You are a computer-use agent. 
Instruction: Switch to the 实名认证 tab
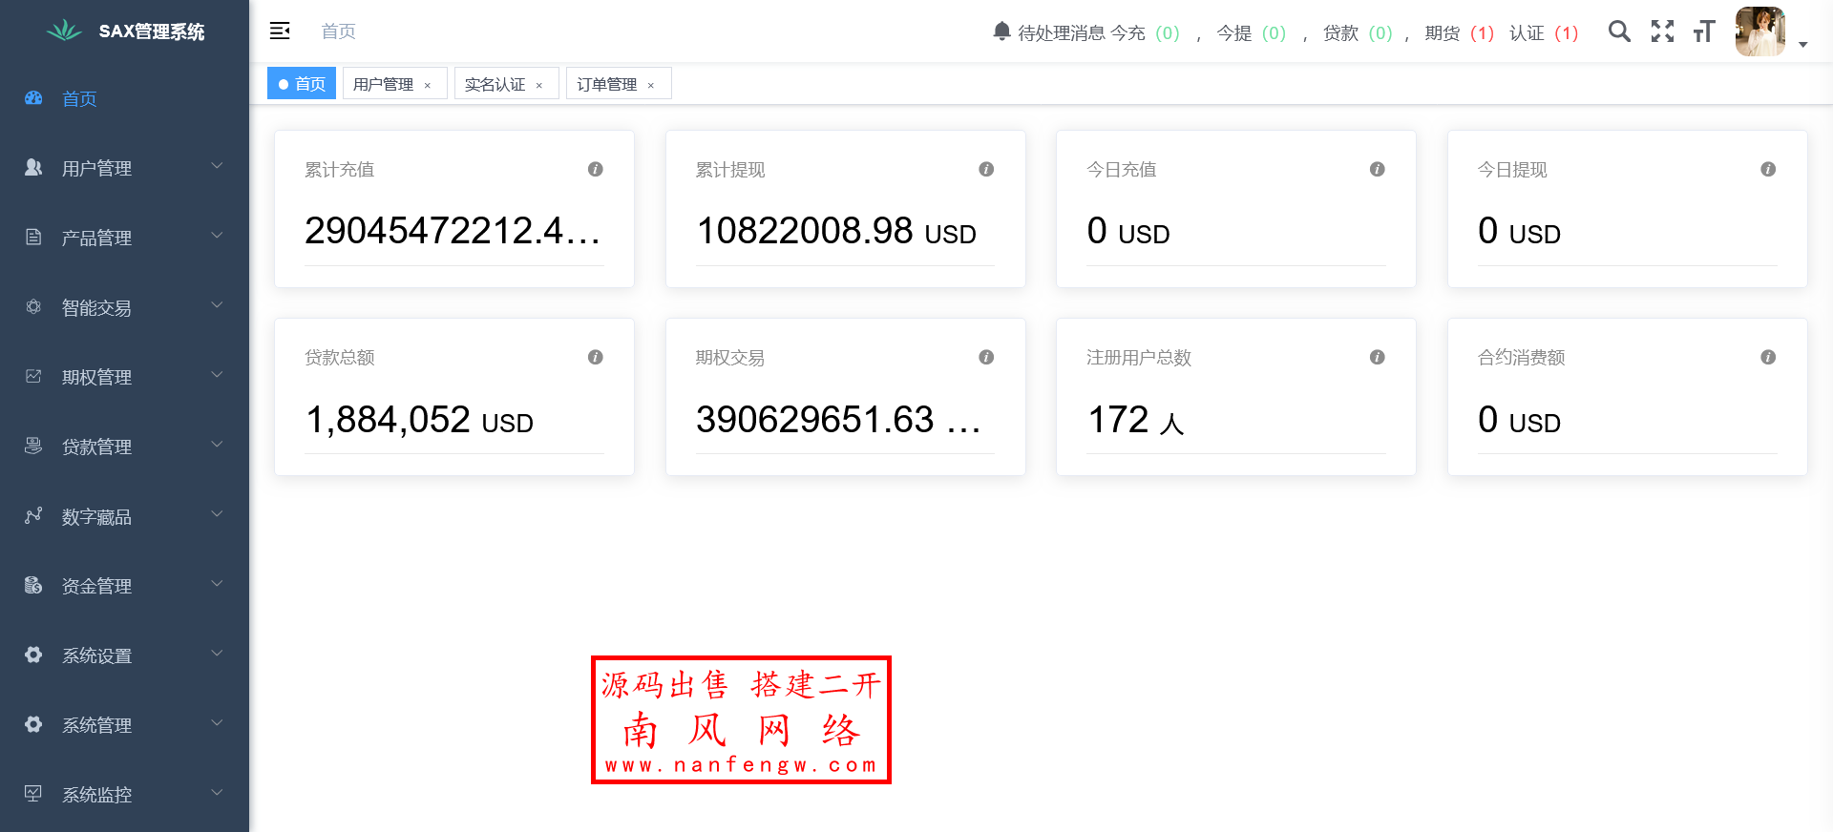pyautogui.click(x=495, y=84)
